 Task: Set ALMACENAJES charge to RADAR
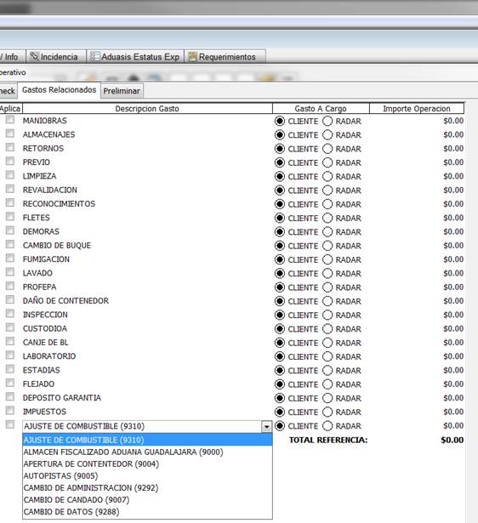tap(327, 134)
